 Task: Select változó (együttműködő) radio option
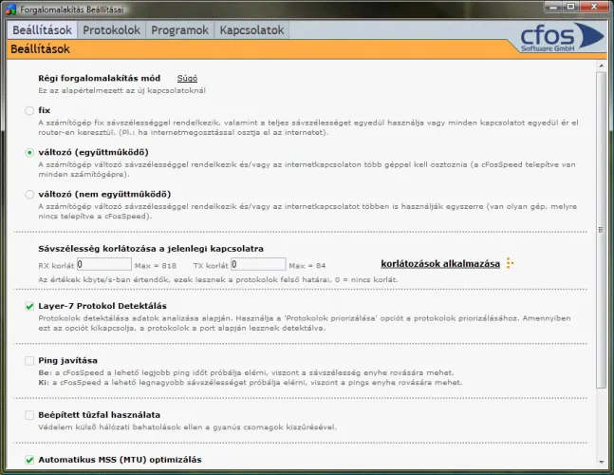29,152
